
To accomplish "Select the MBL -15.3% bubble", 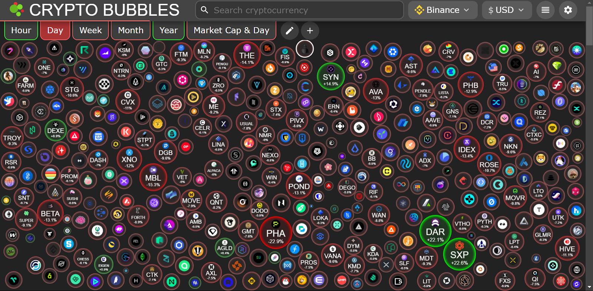I will [x=153, y=177].
